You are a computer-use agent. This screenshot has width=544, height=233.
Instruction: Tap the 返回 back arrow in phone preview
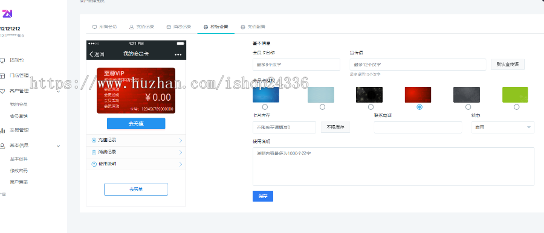(x=91, y=54)
